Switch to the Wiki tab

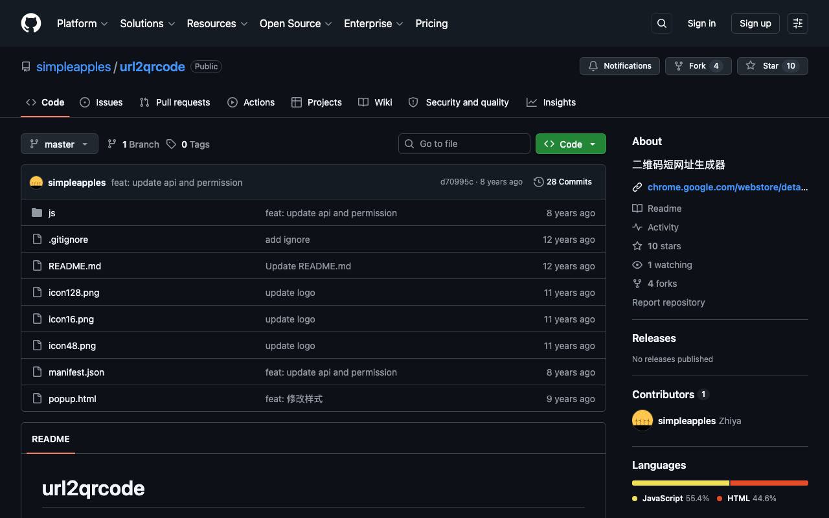(x=376, y=102)
